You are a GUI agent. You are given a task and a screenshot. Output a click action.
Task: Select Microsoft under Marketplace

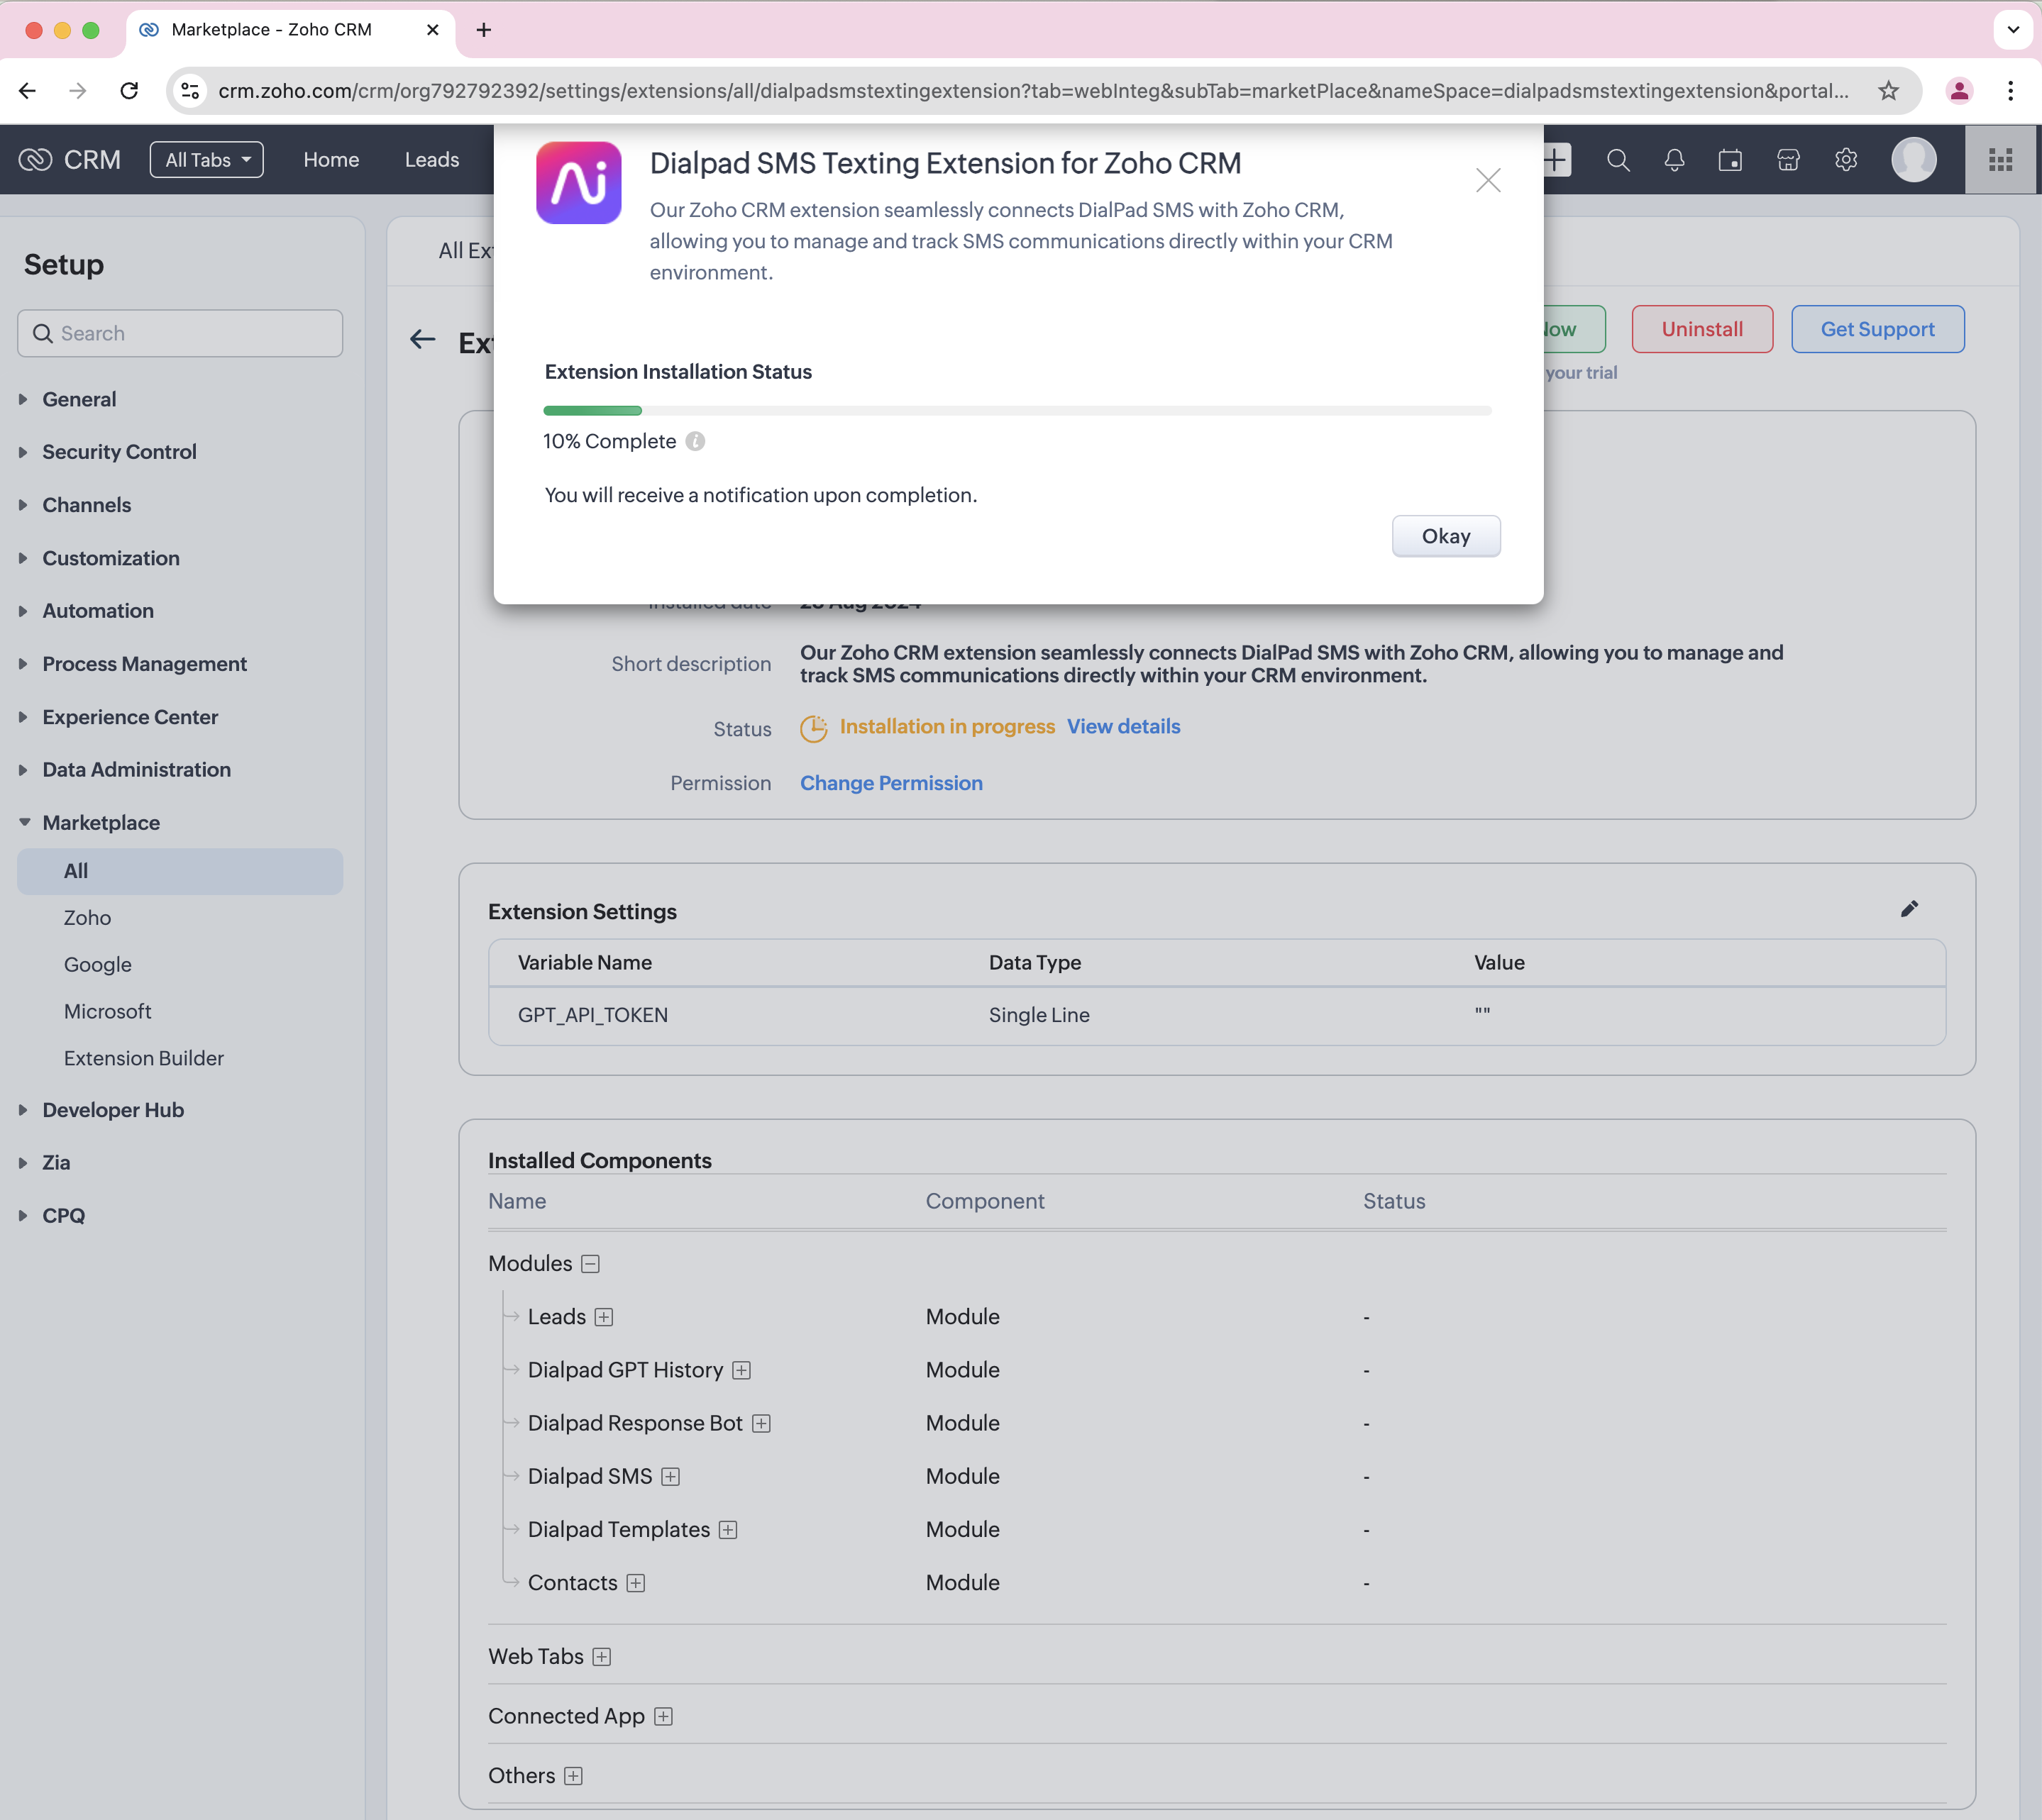[x=107, y=1012]
